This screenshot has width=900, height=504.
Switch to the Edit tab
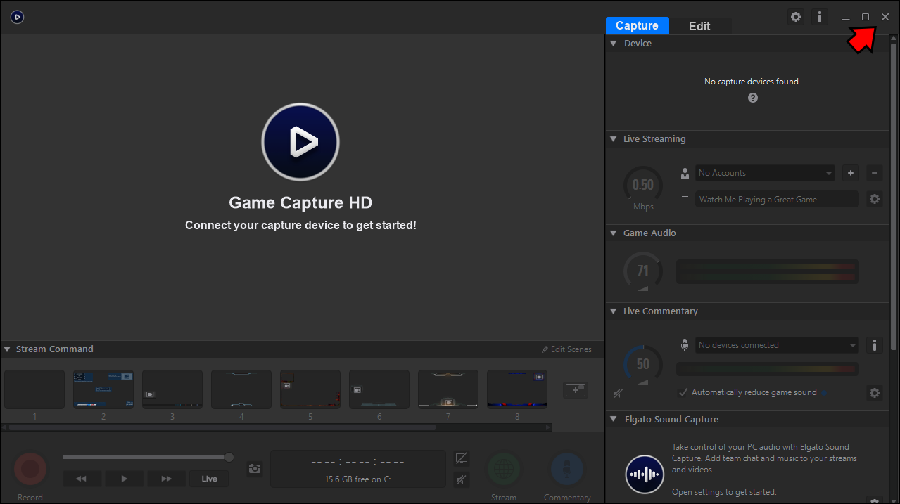click(x=699, y=26)
